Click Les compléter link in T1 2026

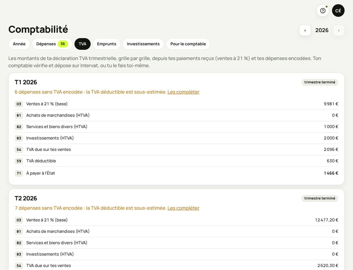click(x=183, y=92)
